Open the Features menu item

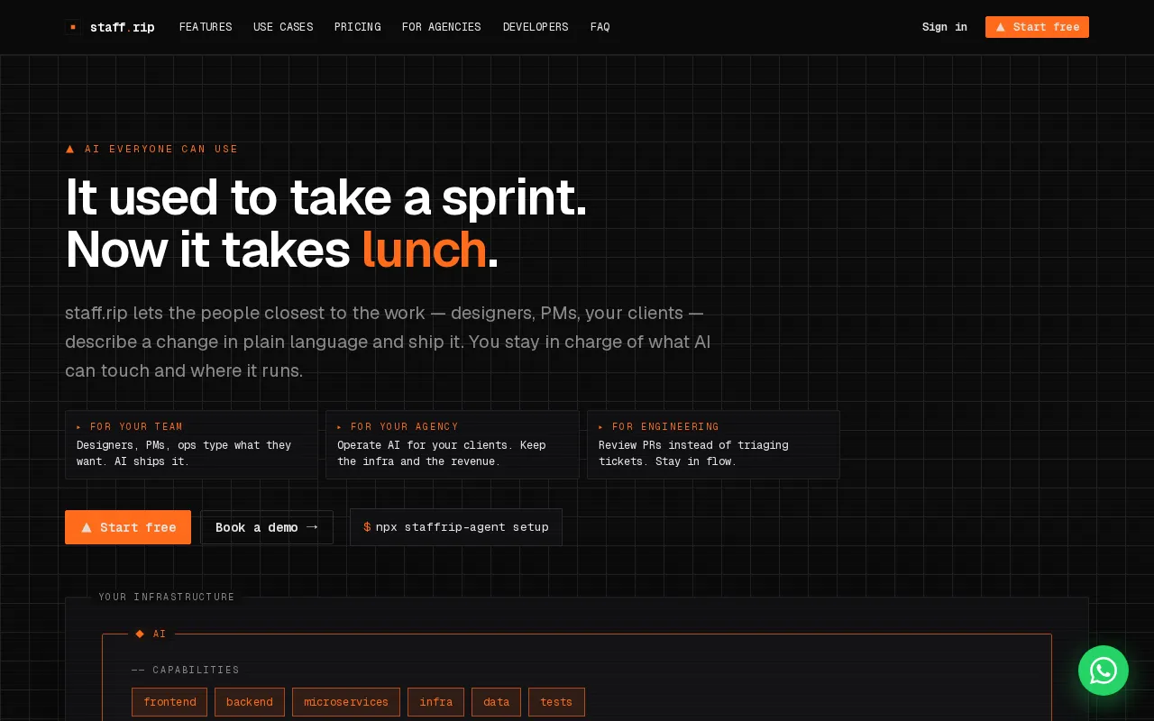pos(206,27)
